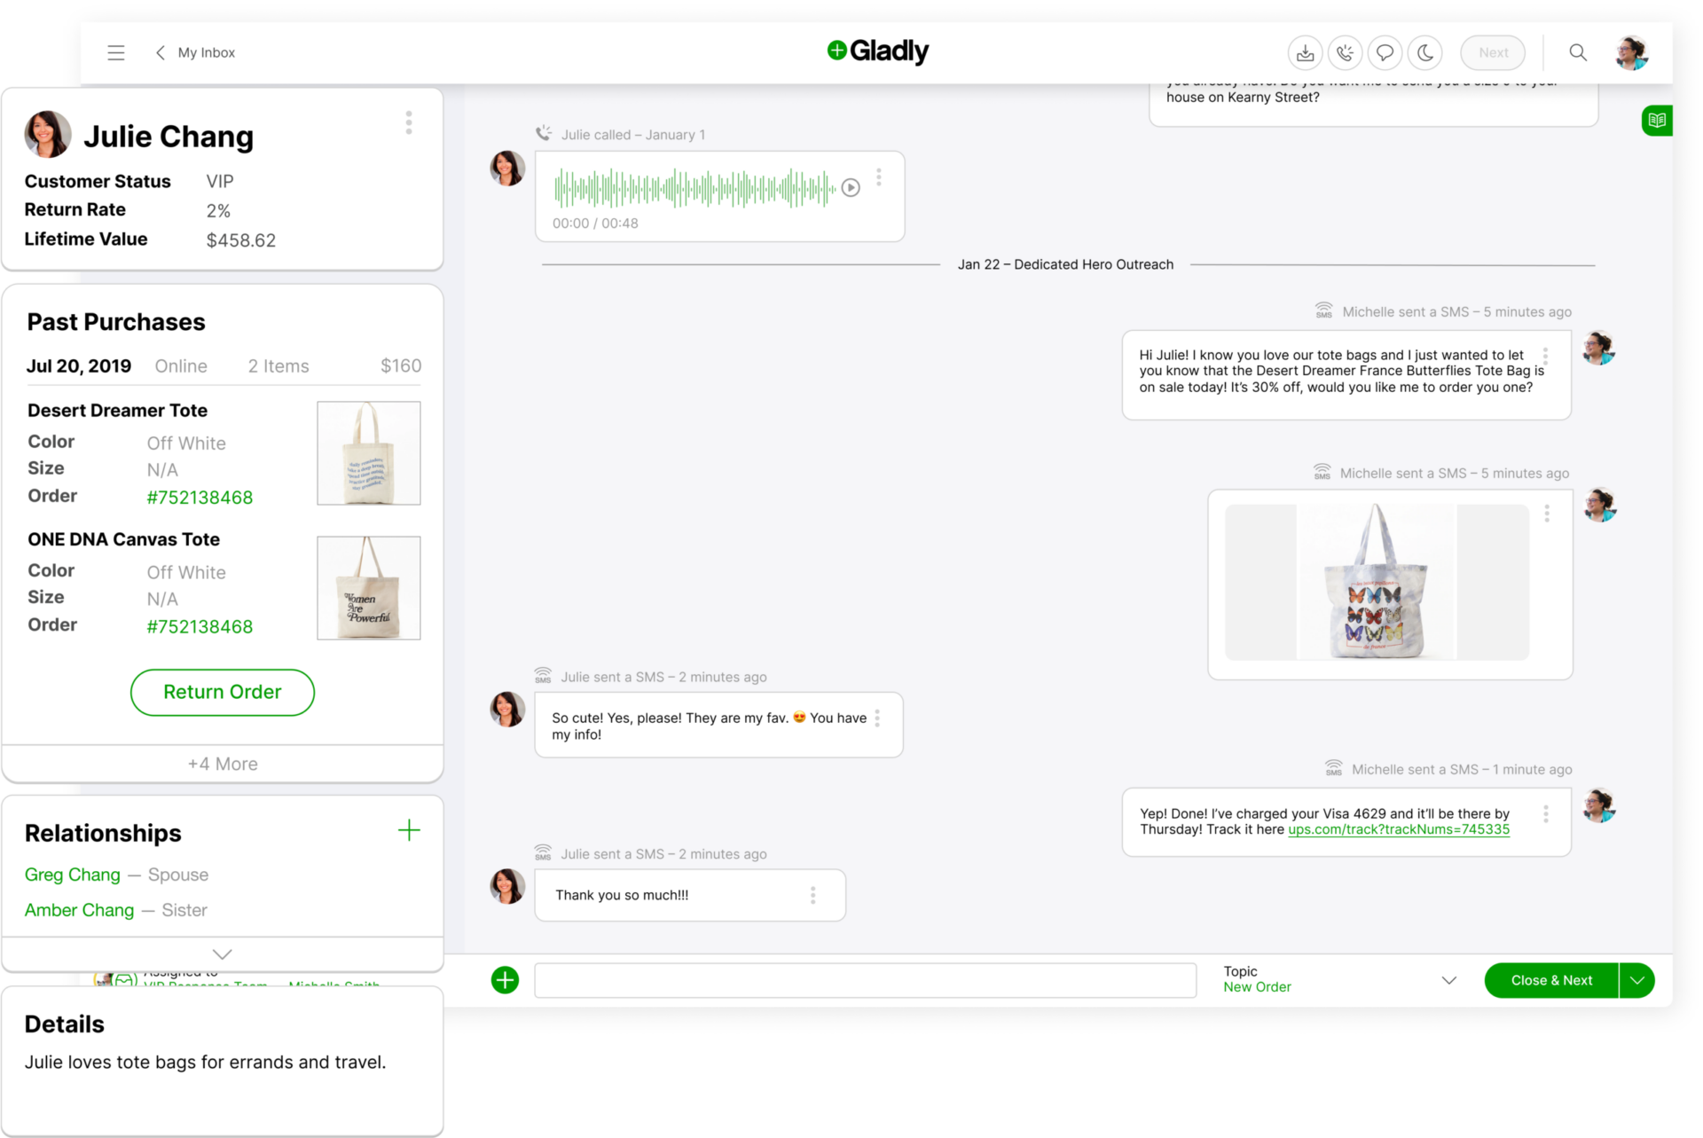This screenshot has width=1703, height=1138.
Task: Click the inbox download icon in header
Action: [x=1305, y=52]
